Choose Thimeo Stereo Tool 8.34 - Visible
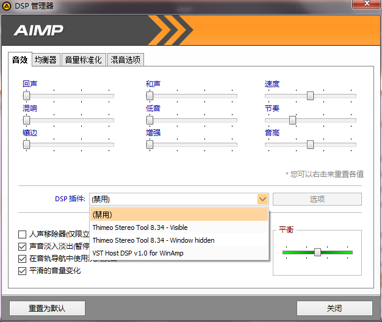Viewport: 382px width, 322px height. [x=179, y=227]
